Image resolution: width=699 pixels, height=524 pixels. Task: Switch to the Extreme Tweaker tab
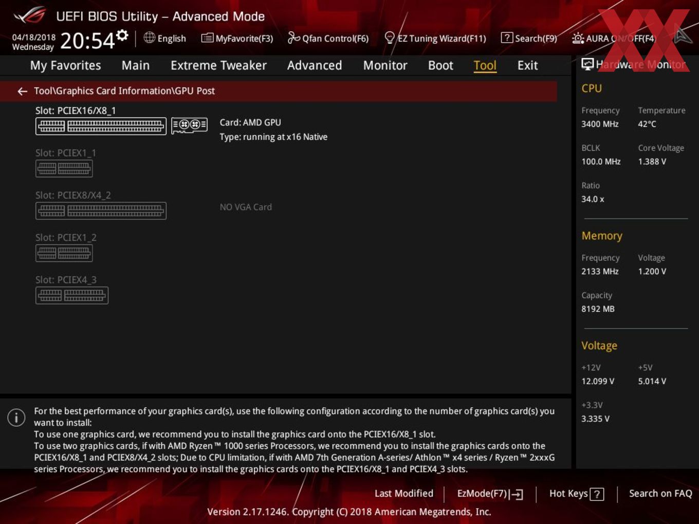pyautogui.click(x=218, y=65)
